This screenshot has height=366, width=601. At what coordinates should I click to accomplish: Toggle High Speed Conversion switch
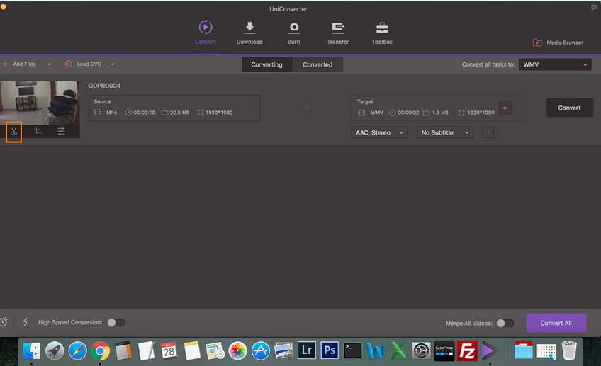116,323
